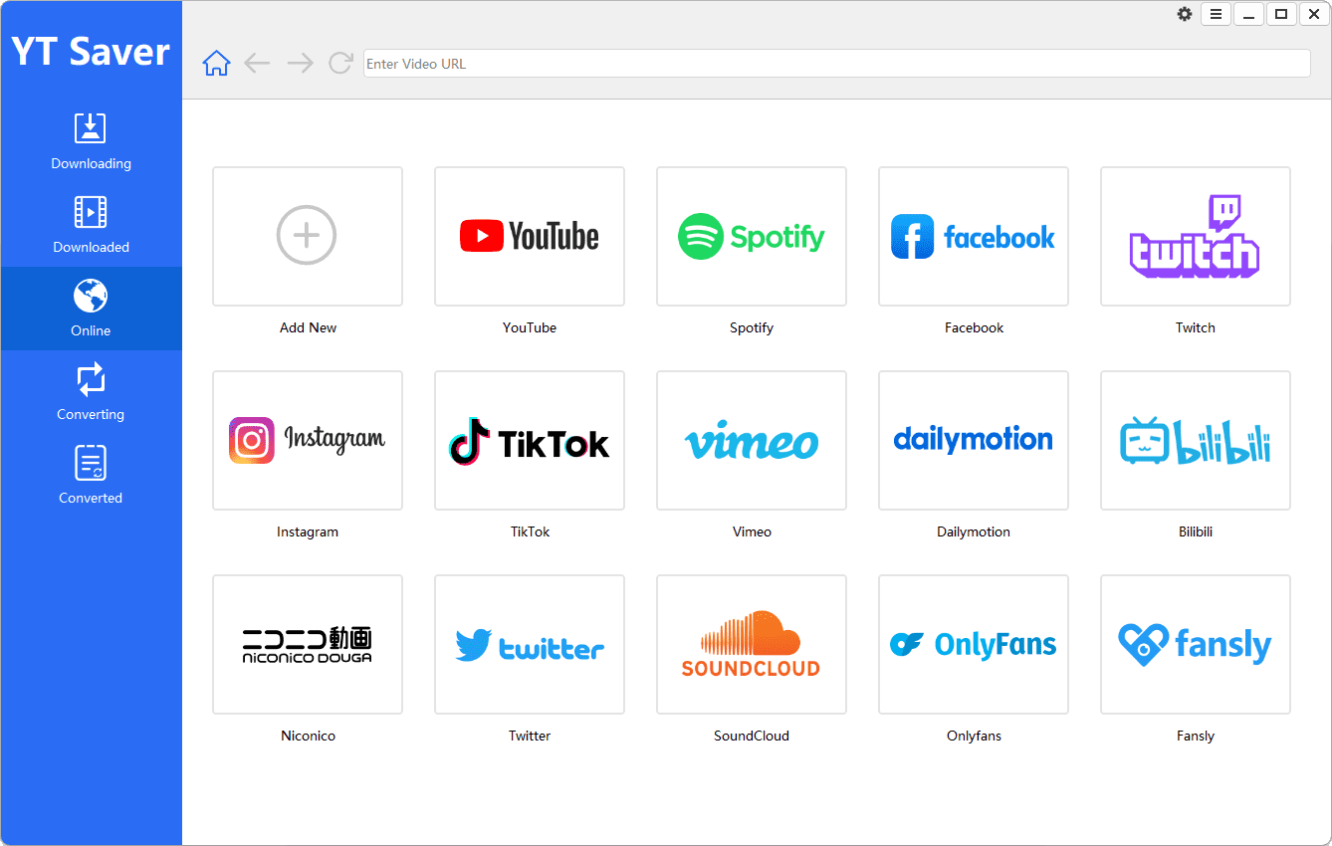Open the hamburger menu button
The height and width of the screenshot is (846, 1332).
pos(1216,14)
